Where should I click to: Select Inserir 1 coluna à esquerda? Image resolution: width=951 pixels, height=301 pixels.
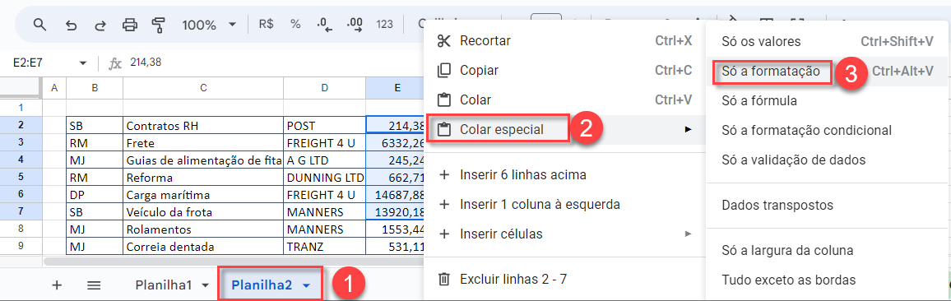click(564, 204)
